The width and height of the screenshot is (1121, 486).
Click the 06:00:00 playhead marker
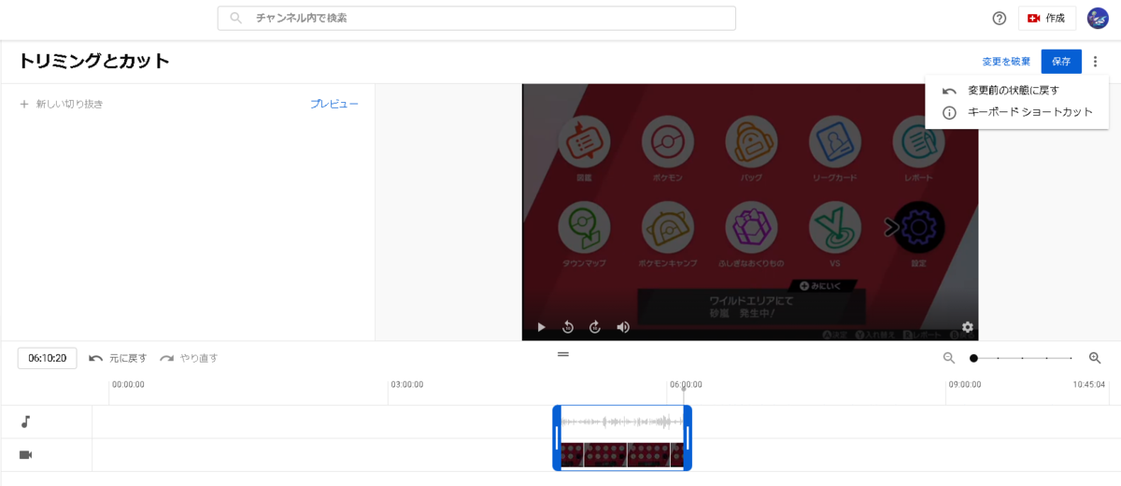(x=686, y=384)
